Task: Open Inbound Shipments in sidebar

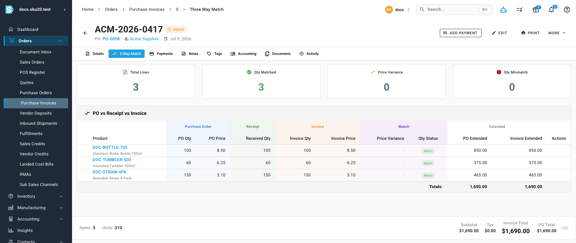Action: point(38,123)
